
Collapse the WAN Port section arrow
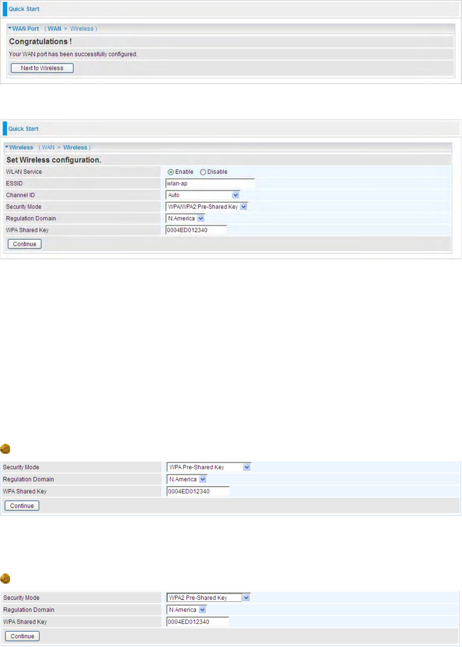point(10,28)
